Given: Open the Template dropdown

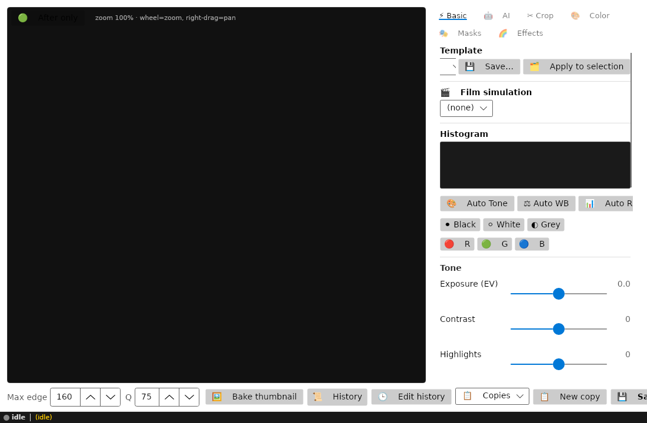Looking at the screenshot, I should [x=448, y=66].
